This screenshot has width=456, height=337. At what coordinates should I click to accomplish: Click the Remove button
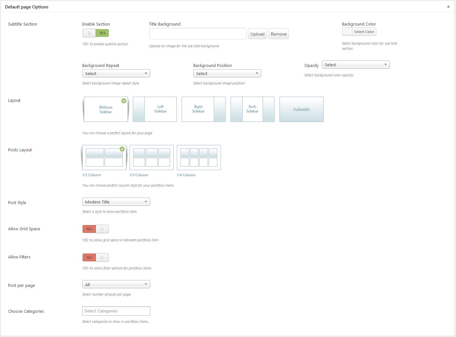point(279,34)
